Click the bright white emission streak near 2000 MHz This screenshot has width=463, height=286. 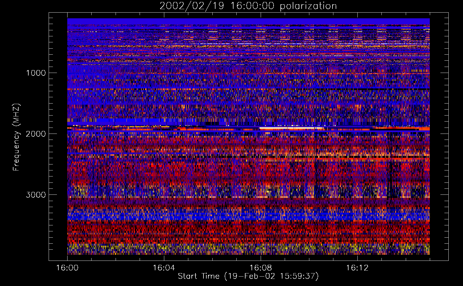pyautogui.click(x=292, y=128)
